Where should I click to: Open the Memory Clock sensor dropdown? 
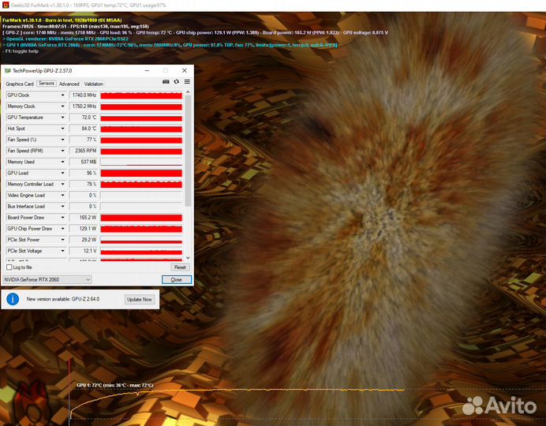(x=62, y=106)
